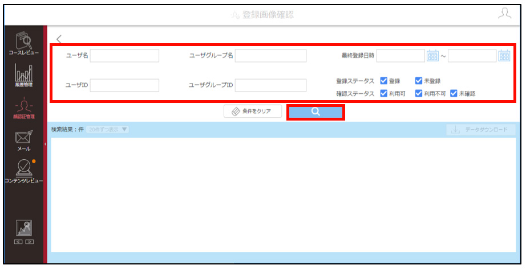Open start date calendar picker
The image size is (526, 269).
(433, 56)
